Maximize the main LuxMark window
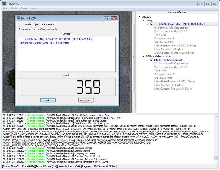 tap(207, 4)
